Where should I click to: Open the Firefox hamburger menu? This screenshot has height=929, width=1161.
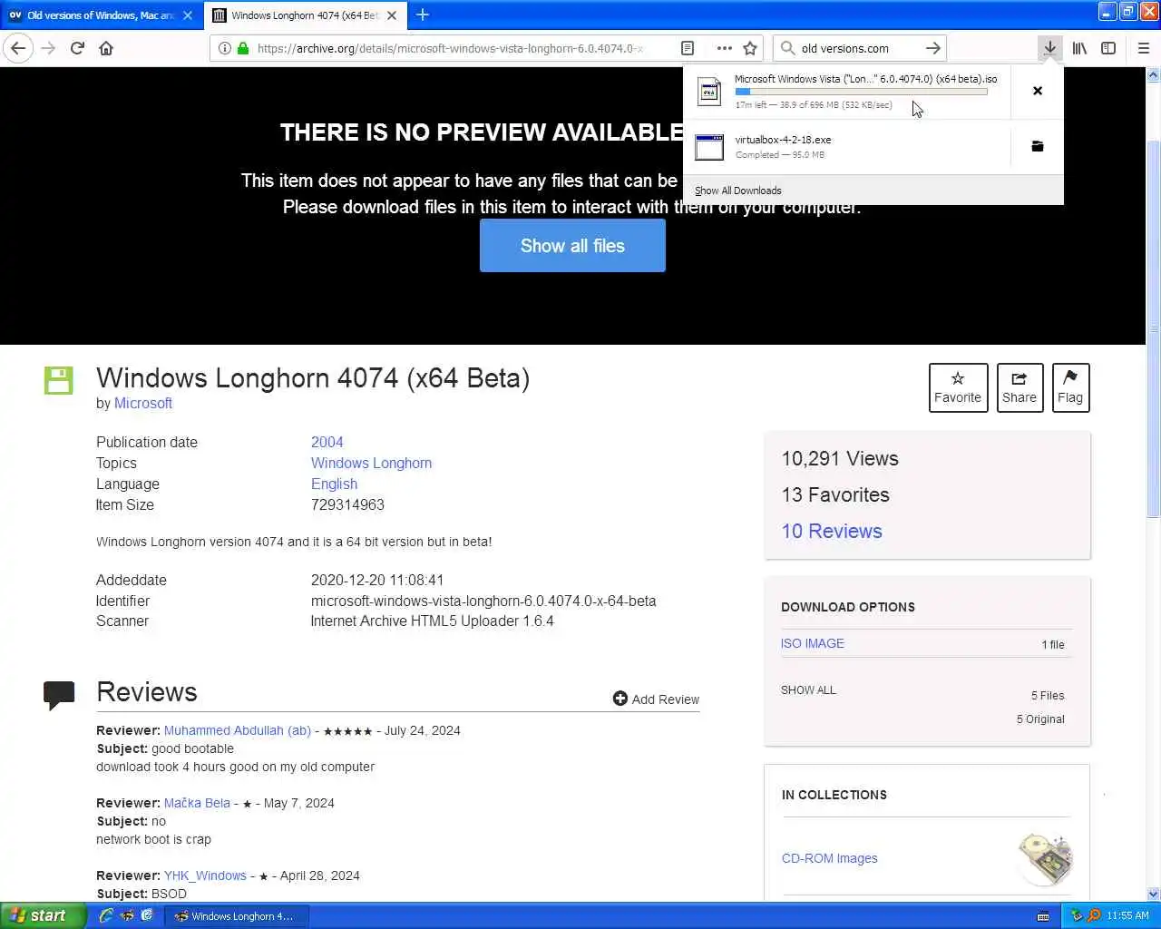pyautogui.click(x=1143, y=48)
